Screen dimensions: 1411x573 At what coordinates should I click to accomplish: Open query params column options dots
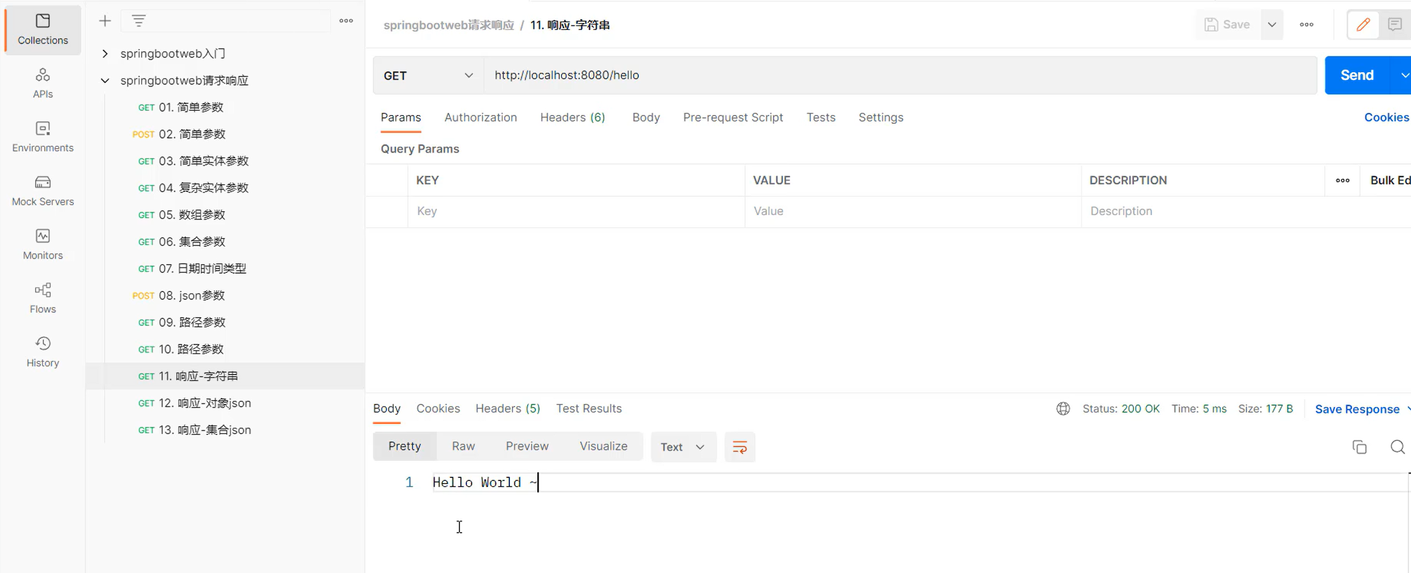1343,181
